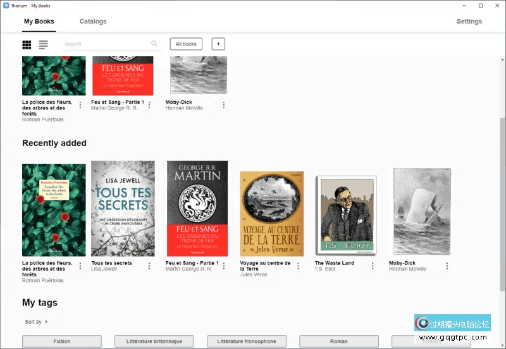
Task: Open options menu for Moby-Dick in Recently added
Action: [x=447, y=266]
